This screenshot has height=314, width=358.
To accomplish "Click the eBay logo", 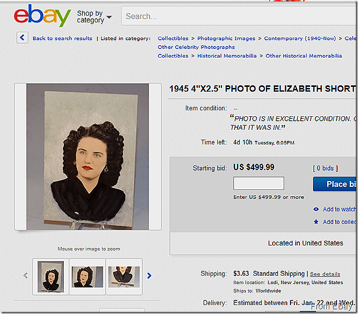I will coord(42,16).
